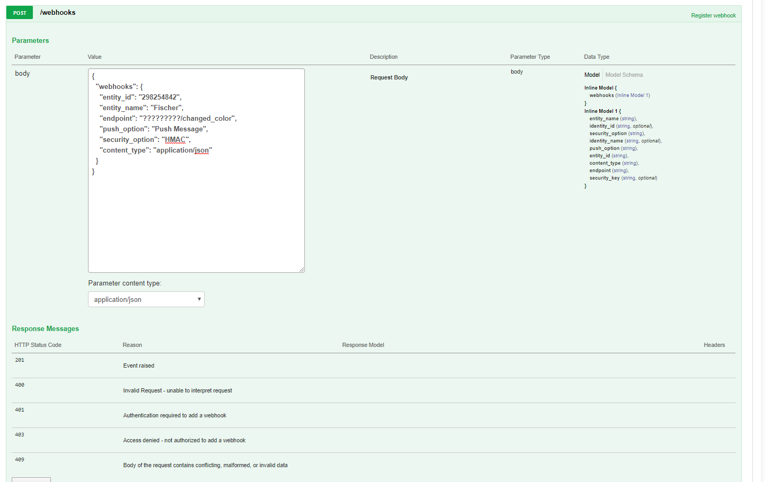Click the 400 status code
Screen dimensions: 780x482
pyautogui.click(x=20, y=385)
